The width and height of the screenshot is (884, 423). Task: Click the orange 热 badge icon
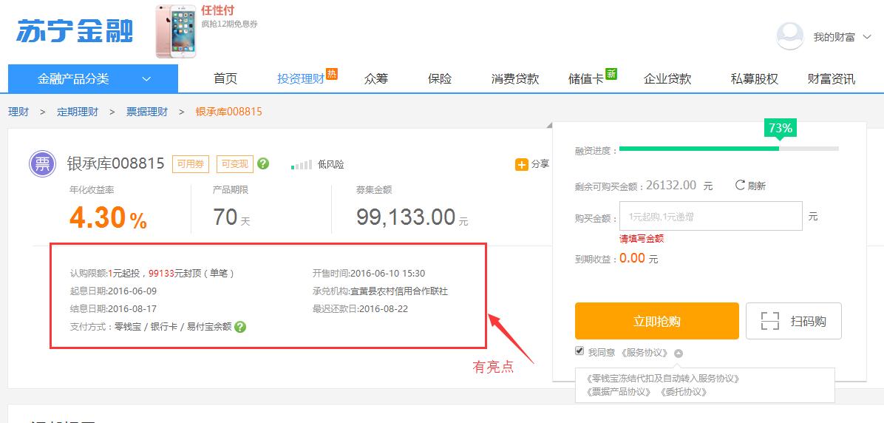[x=331, y=73]
